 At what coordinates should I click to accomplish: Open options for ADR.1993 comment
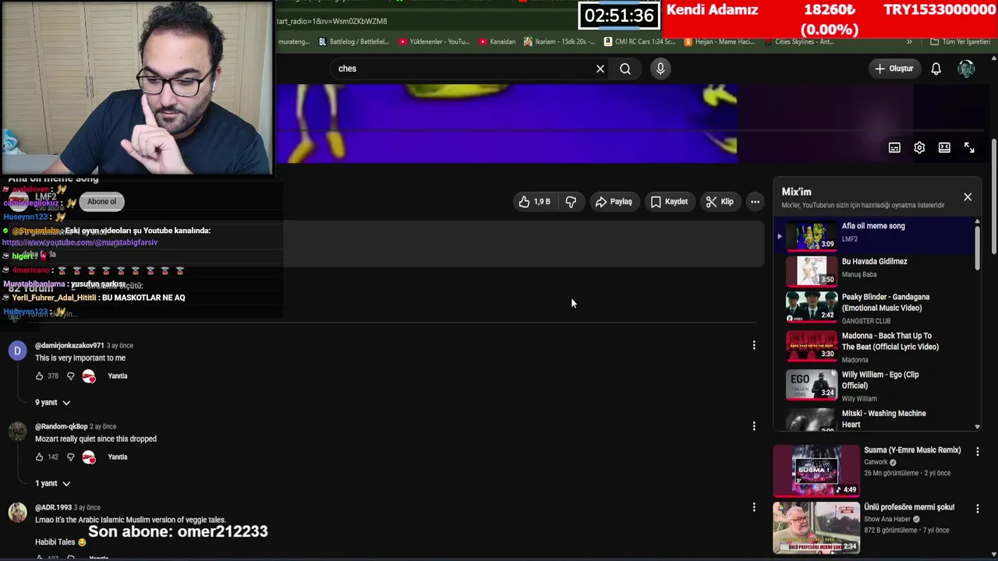pos(754,507)
